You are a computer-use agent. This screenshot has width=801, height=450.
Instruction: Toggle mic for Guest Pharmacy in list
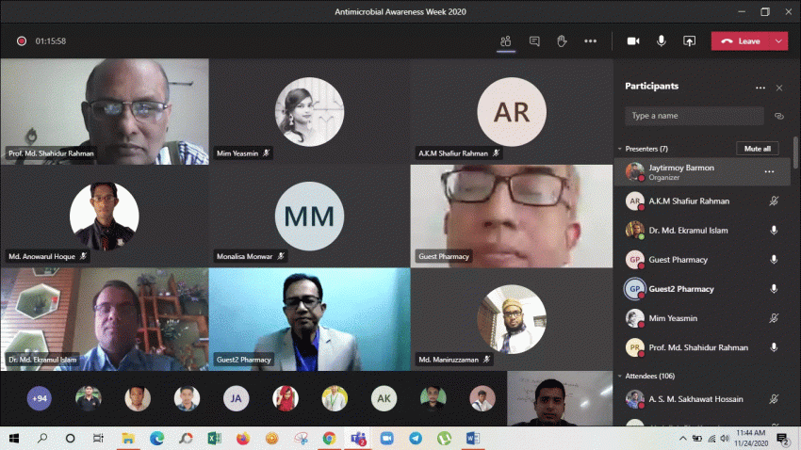(x=774, y=260)
